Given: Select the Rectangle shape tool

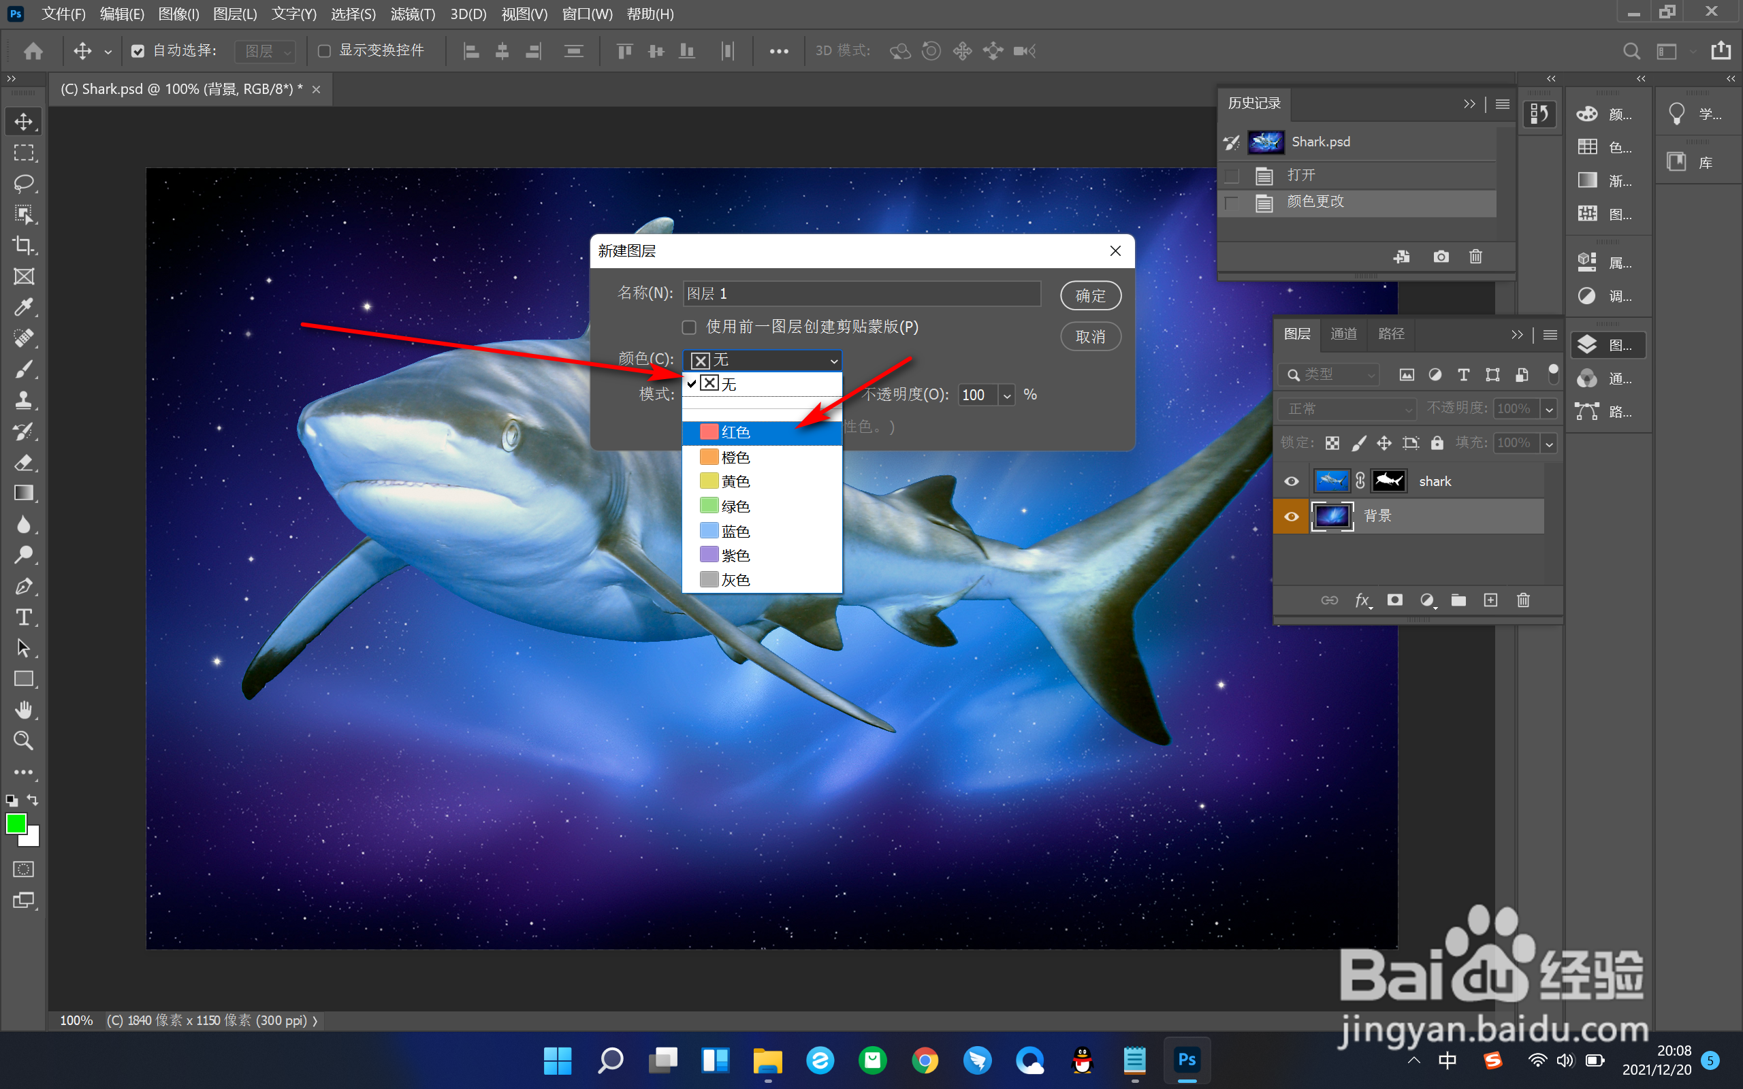Looking at the screenshot, I should [24, 679].
